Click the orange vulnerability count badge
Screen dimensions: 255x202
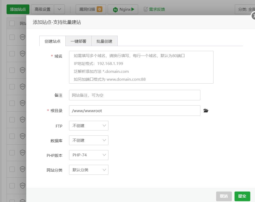(x=100, y=9)
